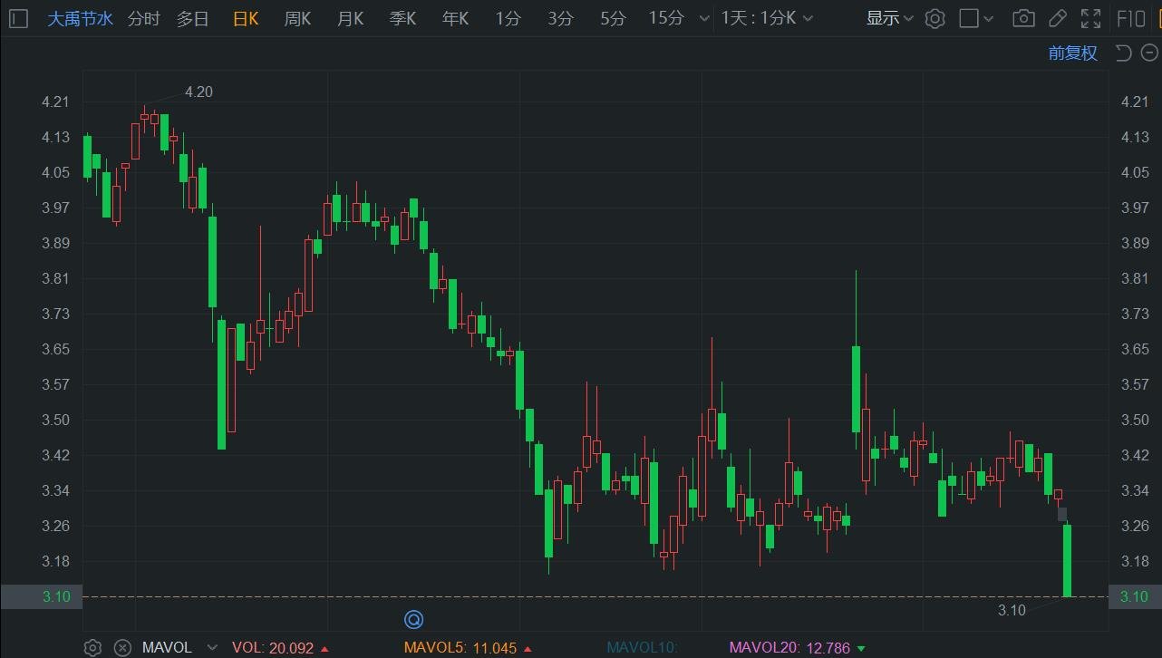This screenshot has height=658, width=1162.
Task: Open the MAVOL indicator dropdown
Action: tap(212, 647)
